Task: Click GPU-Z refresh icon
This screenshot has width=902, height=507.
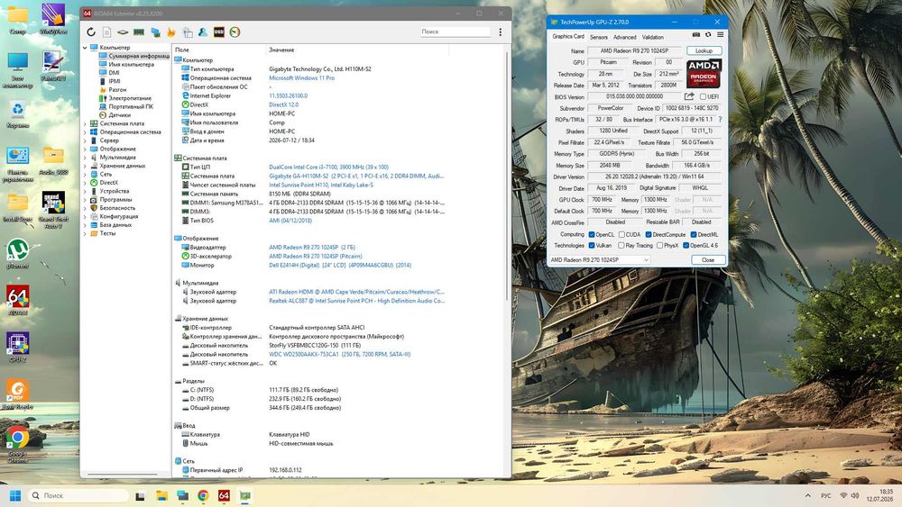Action: tap(708, 35)
